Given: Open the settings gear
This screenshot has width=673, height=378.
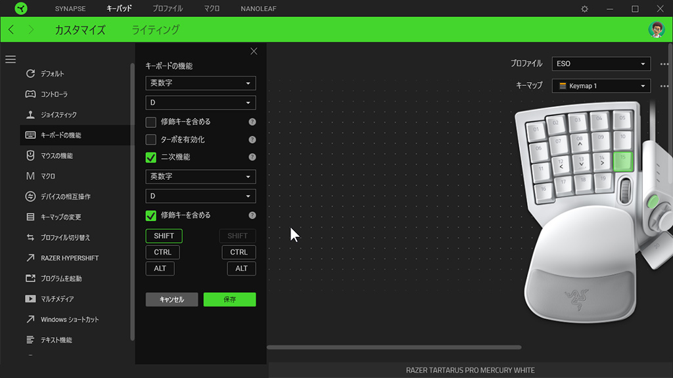Looking at the screenshot, I should (x=584, y=9).
